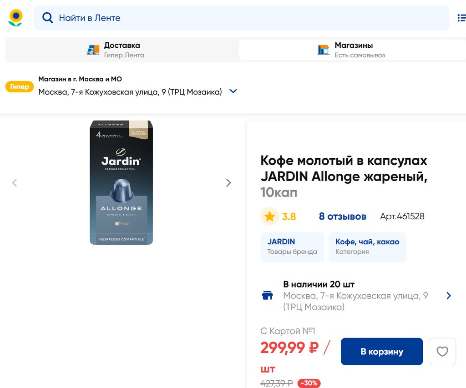Switch to the Доставка tab
Screen dimensions: 466x388
[122, 50]
